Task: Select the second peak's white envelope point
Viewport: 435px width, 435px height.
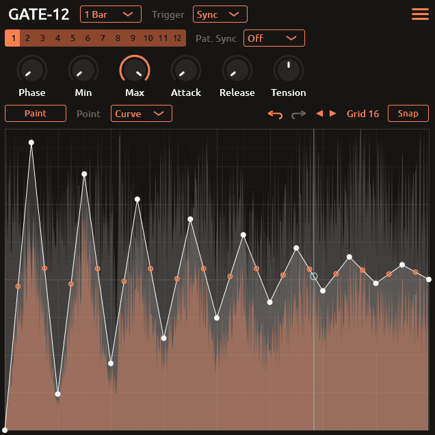Action: point(84,174)
